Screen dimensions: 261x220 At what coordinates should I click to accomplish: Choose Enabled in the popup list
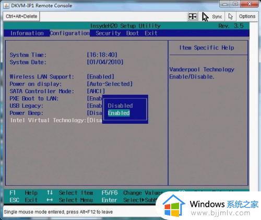(x=119, y=113)
